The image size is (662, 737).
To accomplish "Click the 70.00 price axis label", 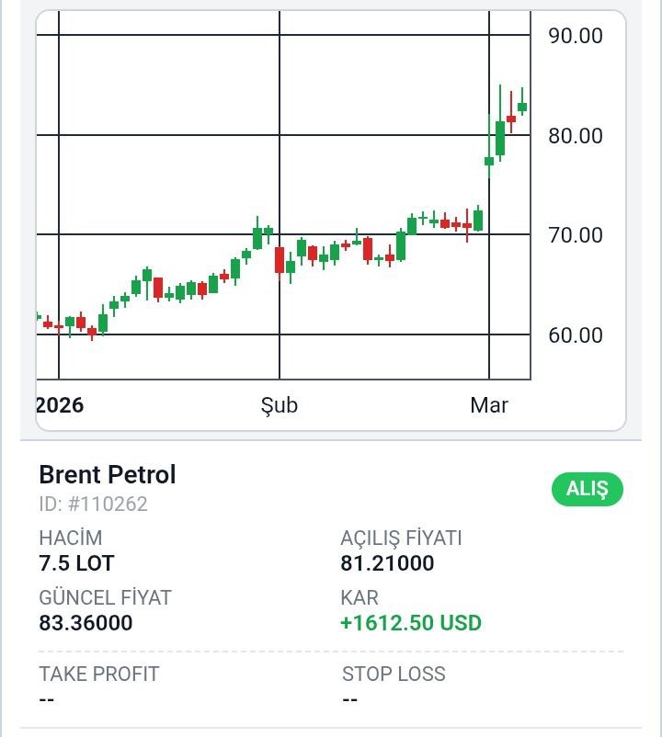I will [575, 235].
